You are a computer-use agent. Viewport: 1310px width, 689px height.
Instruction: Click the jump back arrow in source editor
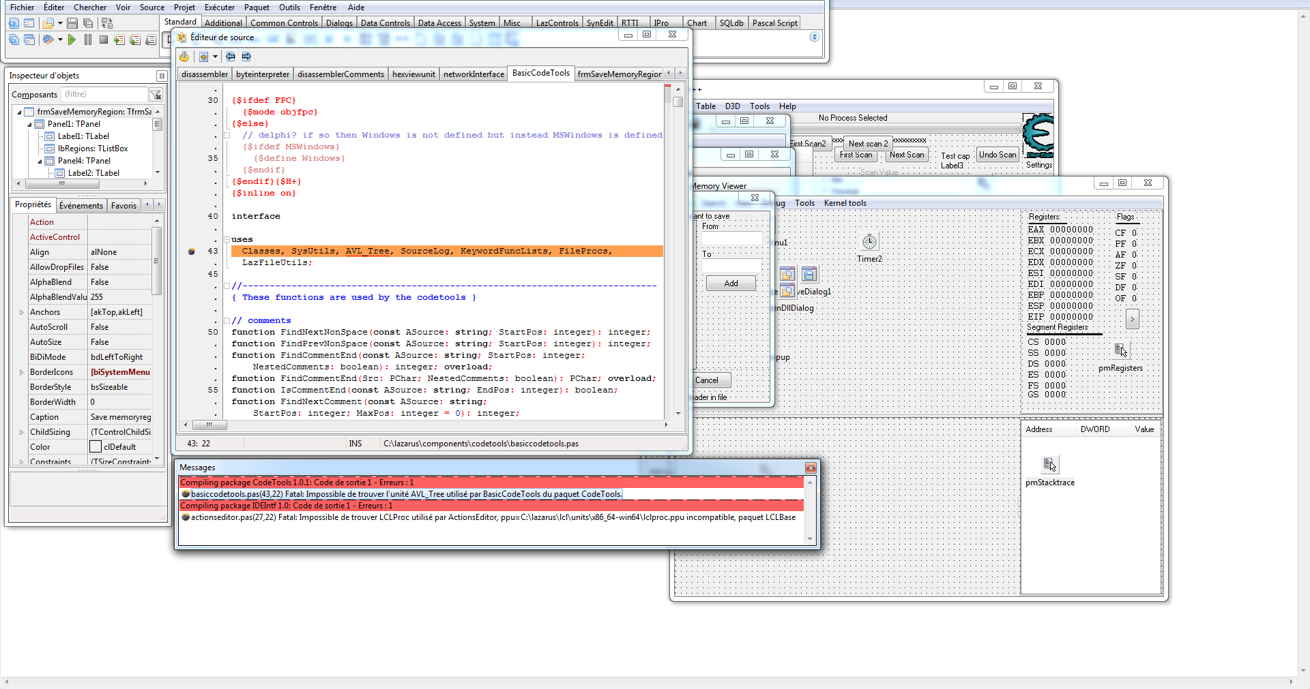point(231,57)
